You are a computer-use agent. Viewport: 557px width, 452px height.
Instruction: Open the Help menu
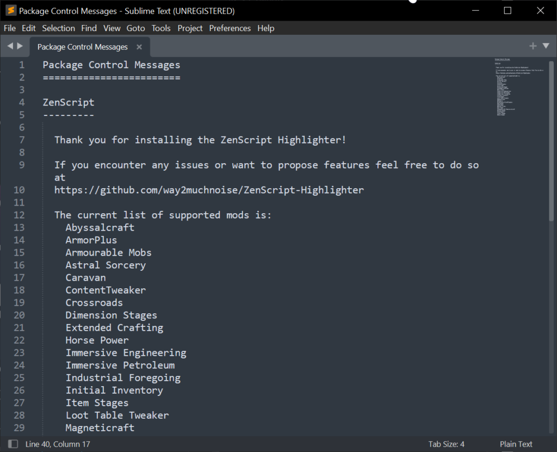click(265, 28)
